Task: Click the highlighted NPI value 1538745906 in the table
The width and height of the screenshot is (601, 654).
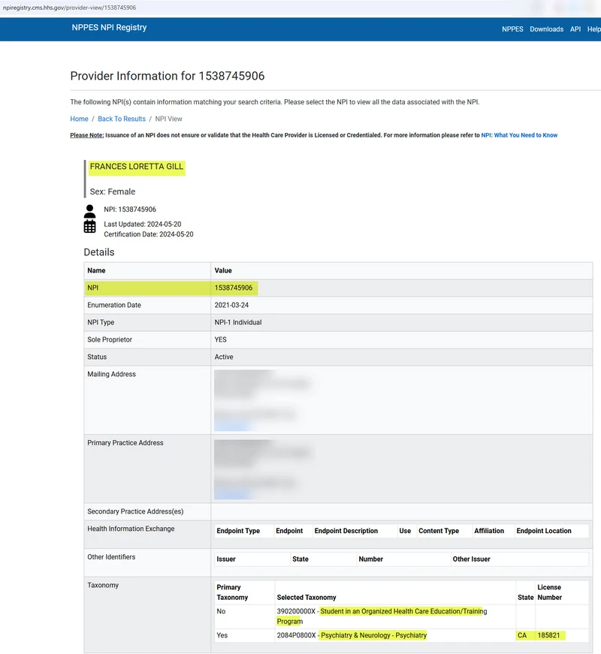Action: pyautogui.click(x=234, y=288)
